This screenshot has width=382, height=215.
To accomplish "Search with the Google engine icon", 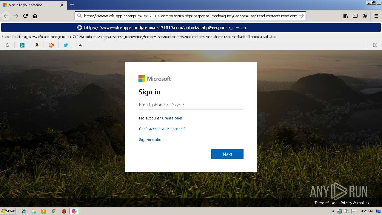I will [x=7, y=45].
